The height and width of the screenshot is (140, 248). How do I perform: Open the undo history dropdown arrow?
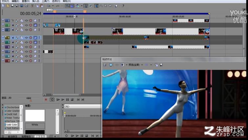(x=53, y=6)
